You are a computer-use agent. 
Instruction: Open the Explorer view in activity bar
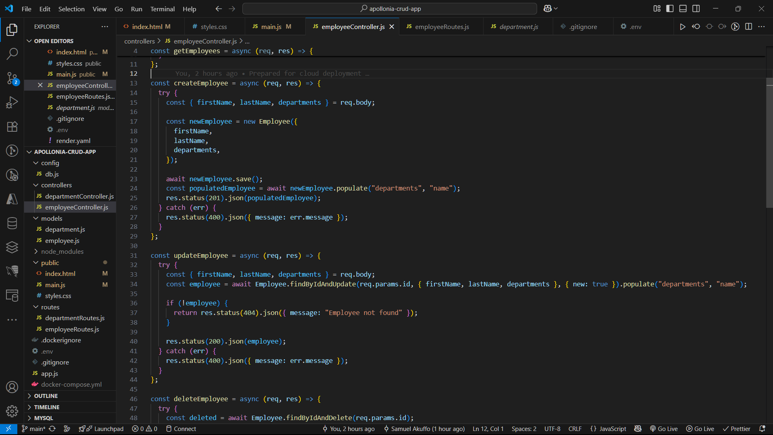click(x=12, y=29)
